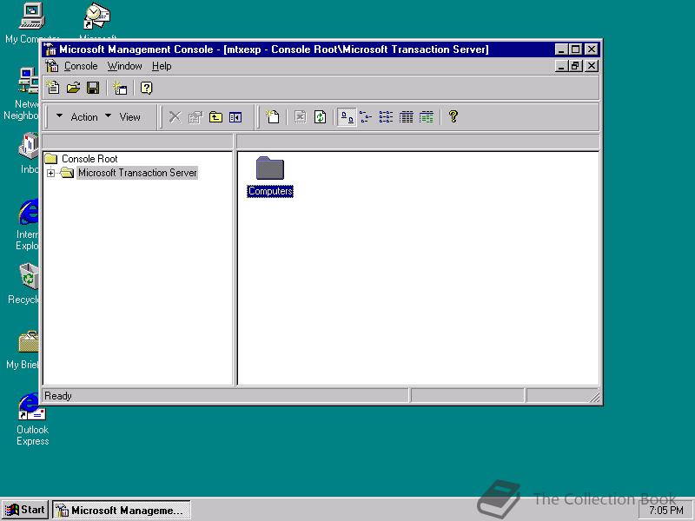695x521 pixels.
Task: Click the New Console toolbar icon
Action: tap(53, 88)
